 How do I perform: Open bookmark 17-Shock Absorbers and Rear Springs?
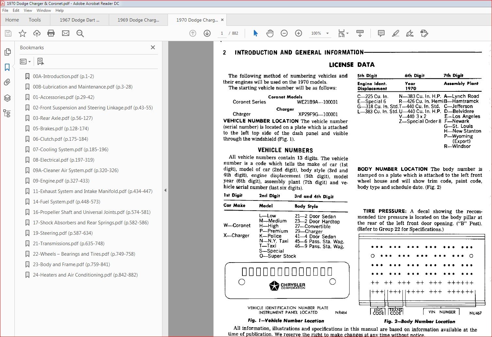coord(90,223)
